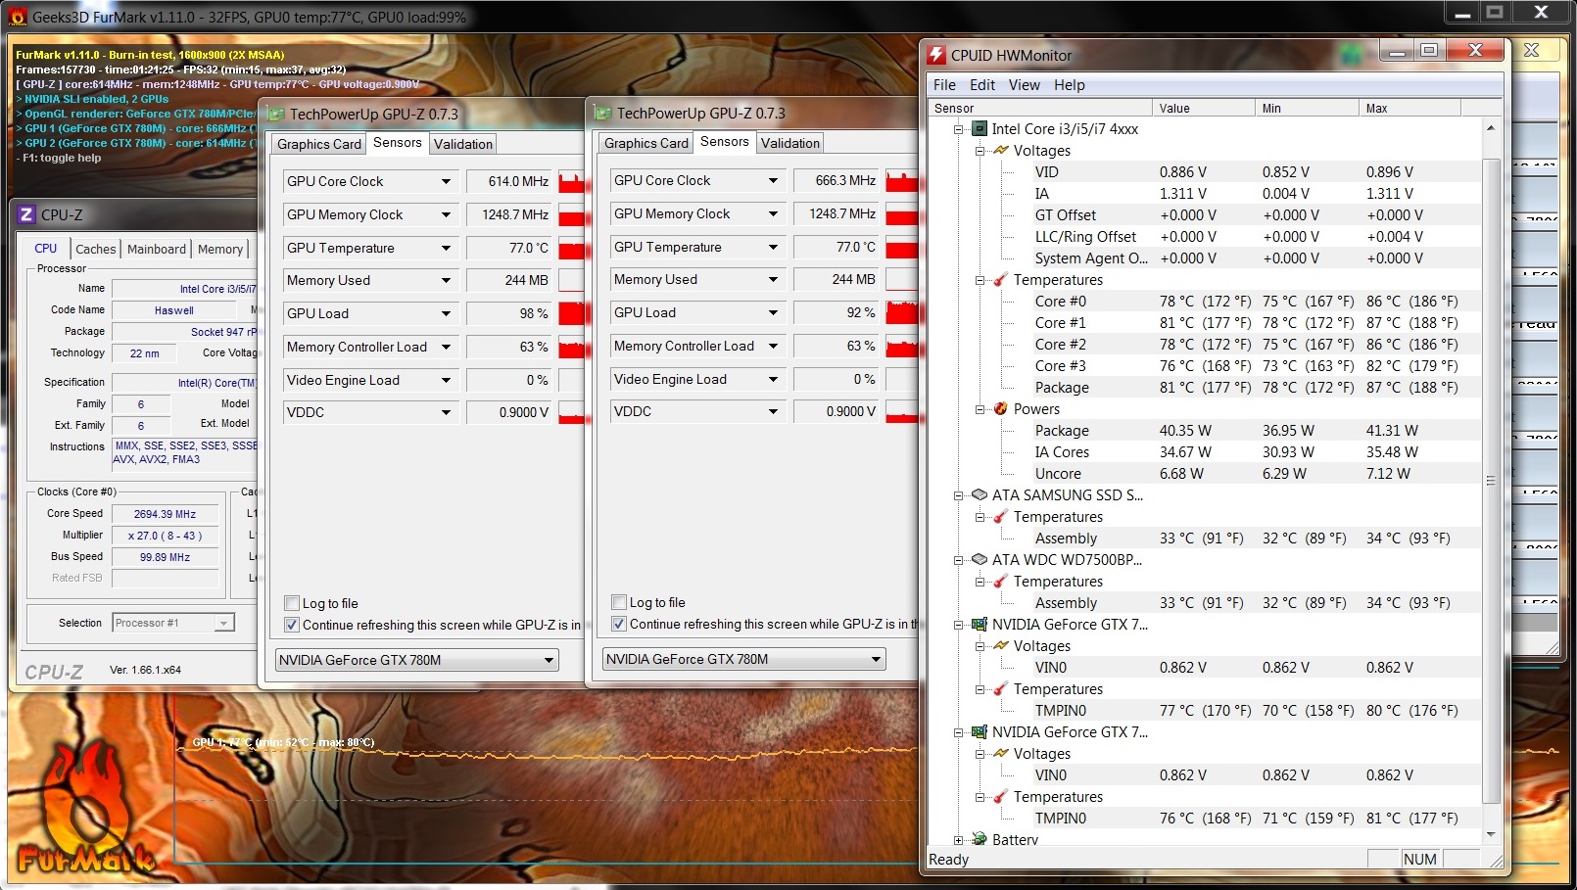This screenshot has width=1577, height=890.
Task: Collapse the Voltages node under Intel Core
Action: 980,151
